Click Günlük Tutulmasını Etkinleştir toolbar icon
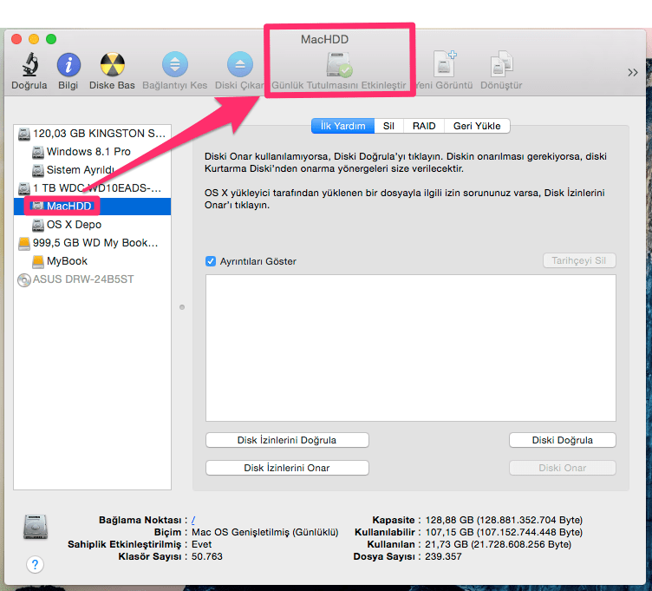This screenshot has height=591, width=652. pos(339,65)
